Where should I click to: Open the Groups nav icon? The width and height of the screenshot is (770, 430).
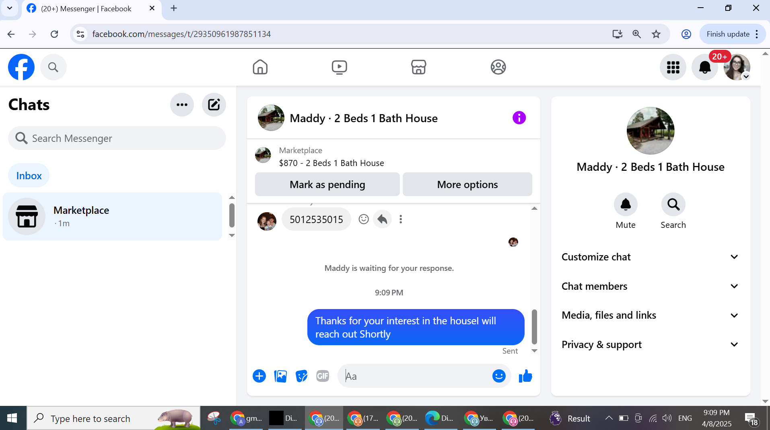click(498, 67)
